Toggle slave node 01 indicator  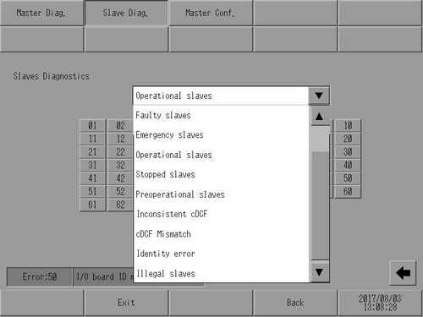coord(93,125)
